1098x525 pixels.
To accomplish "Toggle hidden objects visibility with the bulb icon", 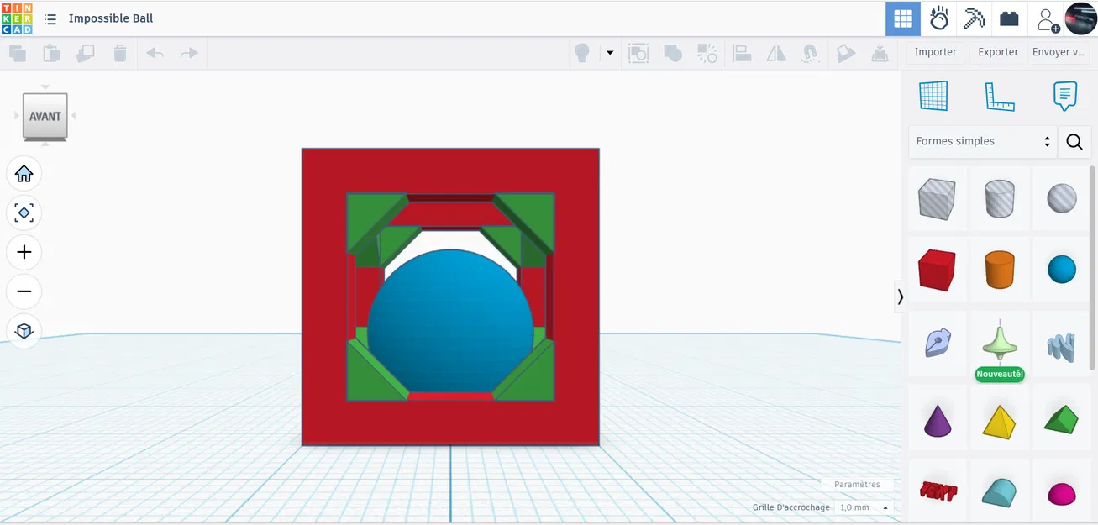I will click(x=581, y=52).
